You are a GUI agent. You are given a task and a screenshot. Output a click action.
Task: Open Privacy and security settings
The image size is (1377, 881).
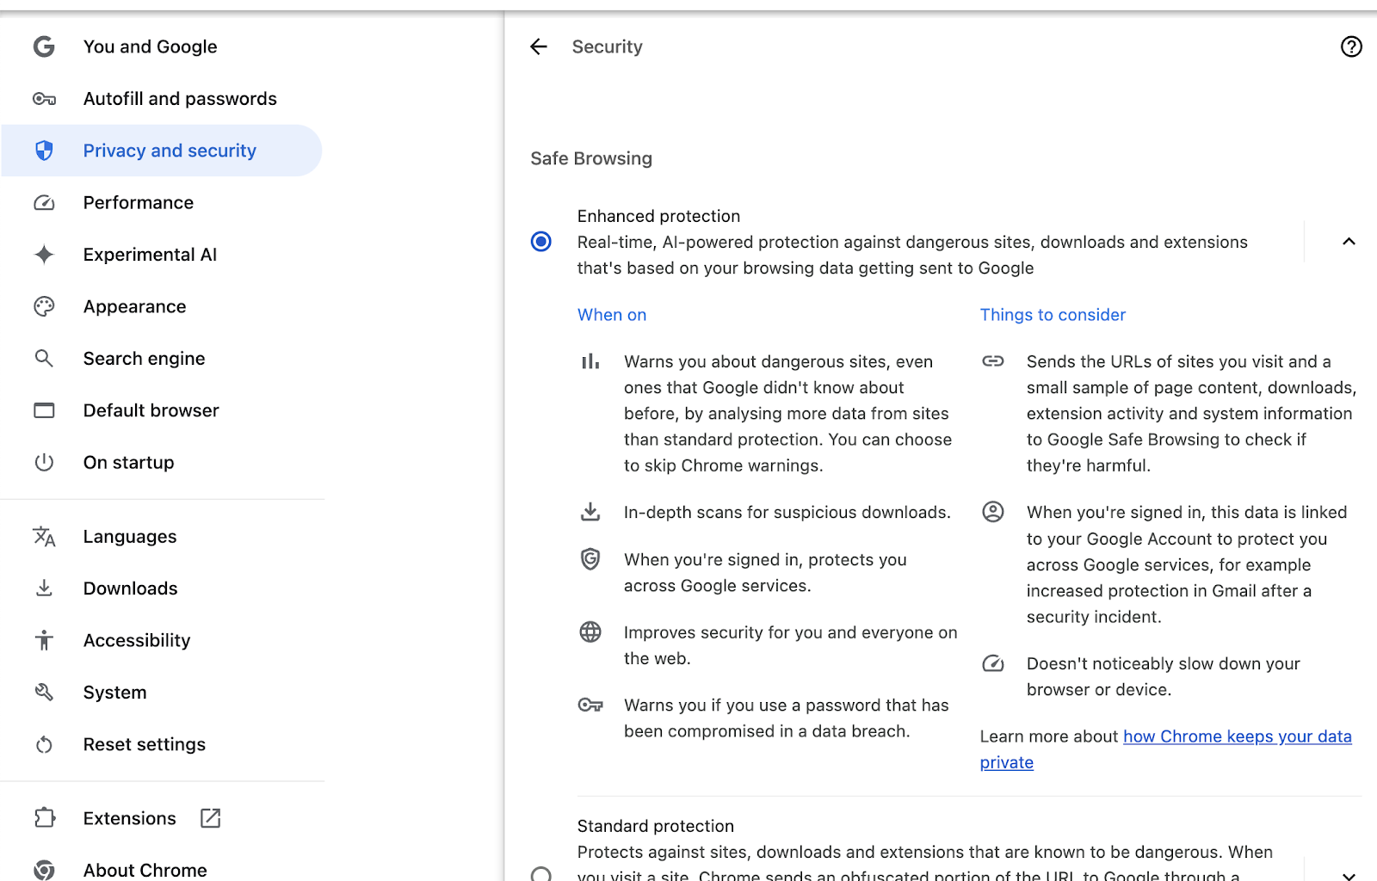pos(162,151)
